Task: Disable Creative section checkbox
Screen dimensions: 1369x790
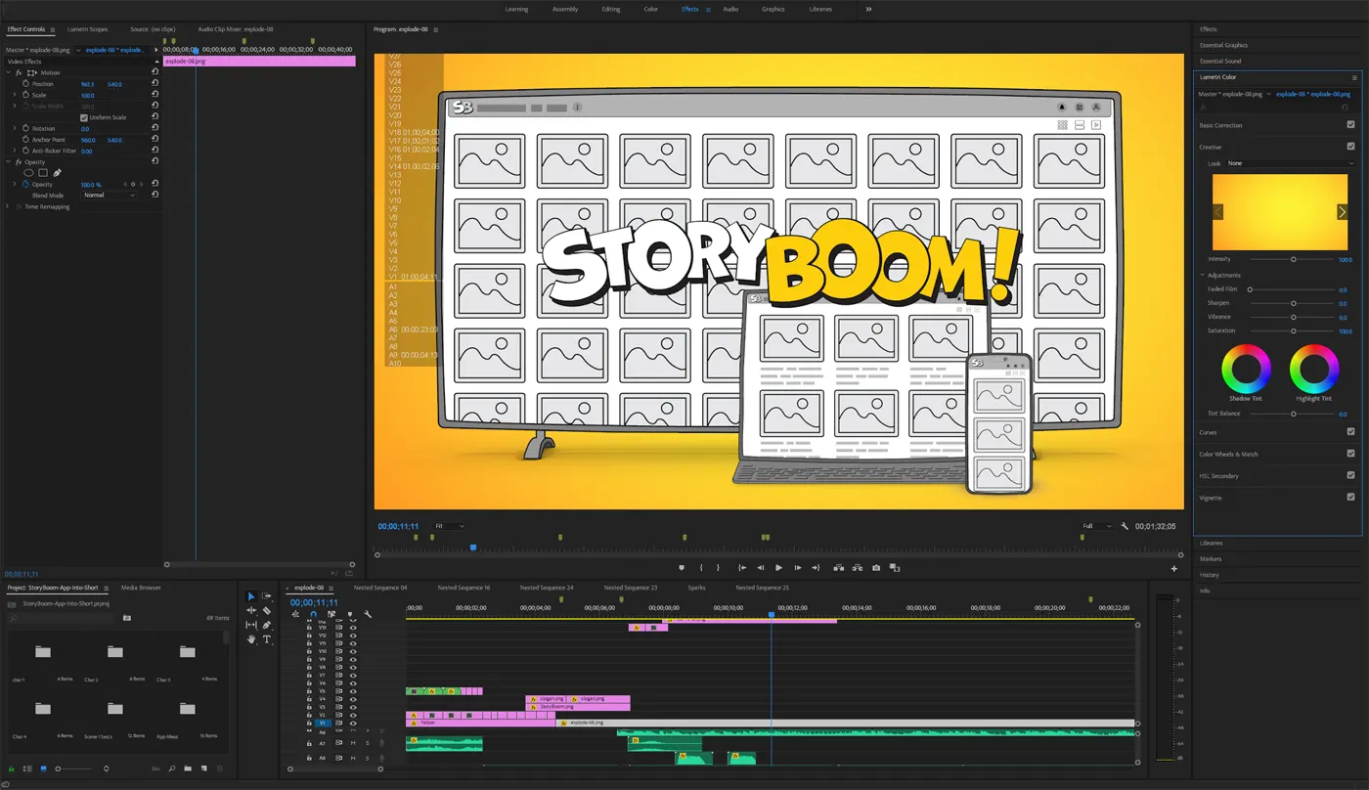Action: pos(1350,147)
